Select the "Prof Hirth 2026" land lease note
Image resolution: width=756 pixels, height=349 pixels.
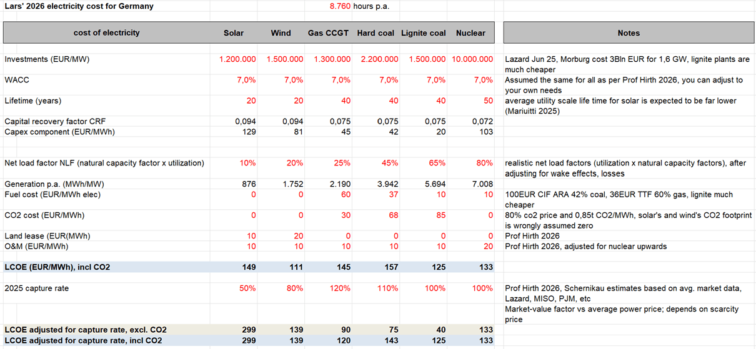(532, 236)
